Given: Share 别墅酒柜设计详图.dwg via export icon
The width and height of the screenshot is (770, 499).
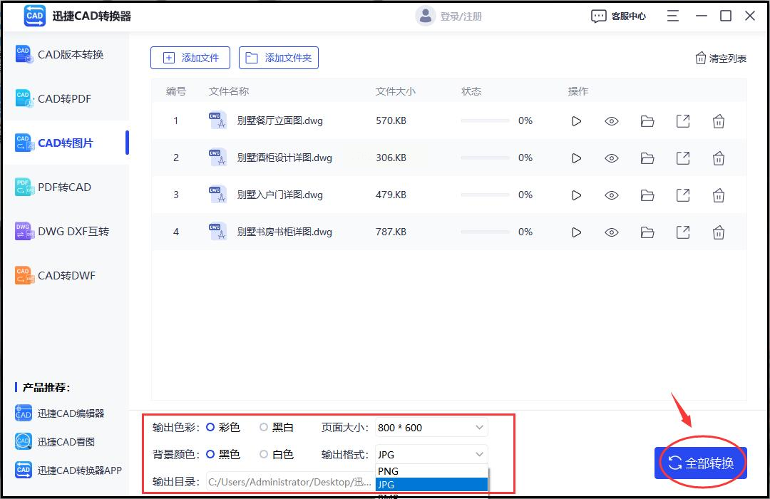Looking at the screenshot, I should click(683, 158).
